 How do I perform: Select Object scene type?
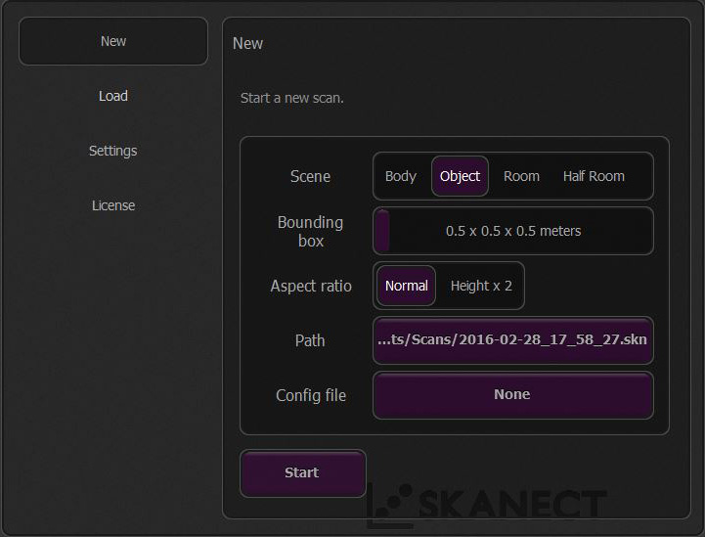point(460,176)
